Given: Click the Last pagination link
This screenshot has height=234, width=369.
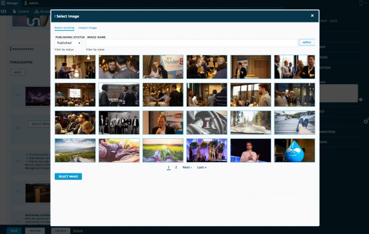Looking at the screenshot, I should (x=202, y=167).
